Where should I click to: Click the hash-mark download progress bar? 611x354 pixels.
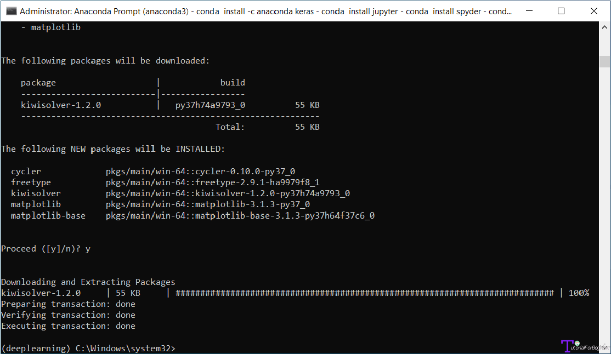coord(364,293)
